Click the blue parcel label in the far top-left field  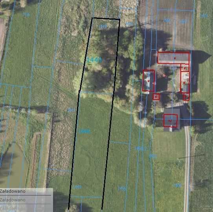pos(26,15)
